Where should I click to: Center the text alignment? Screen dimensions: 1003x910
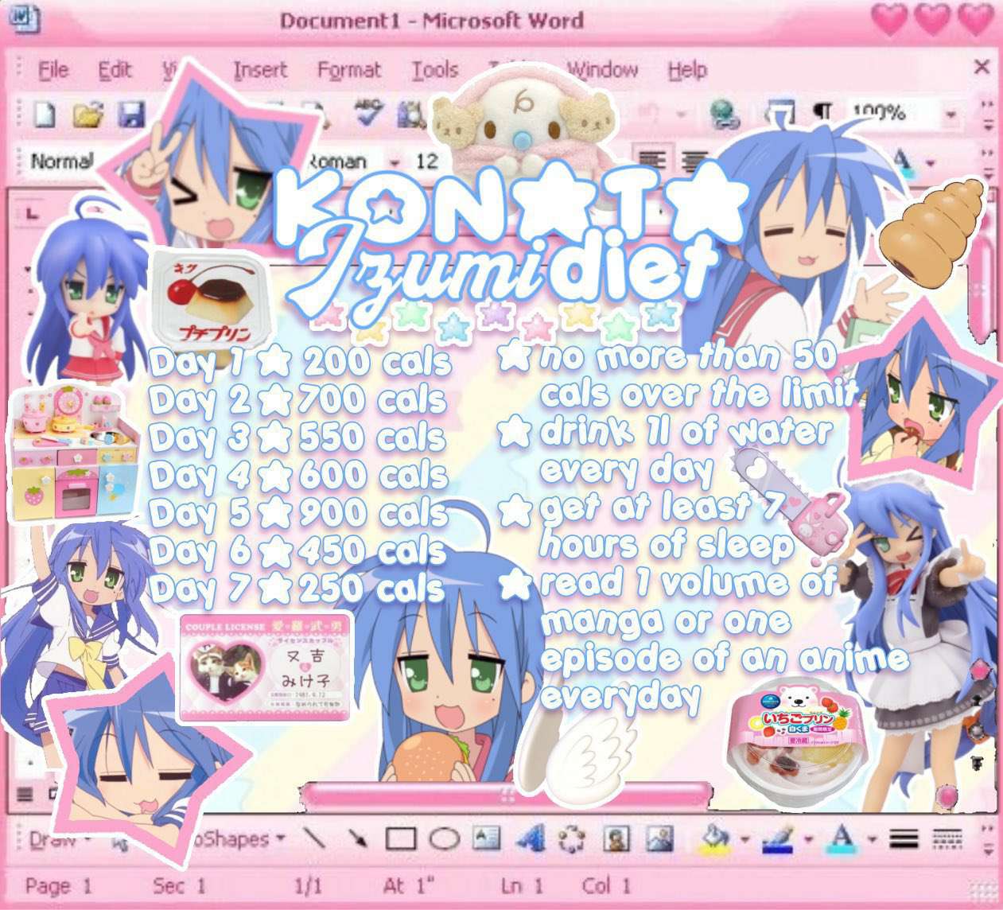694,159
